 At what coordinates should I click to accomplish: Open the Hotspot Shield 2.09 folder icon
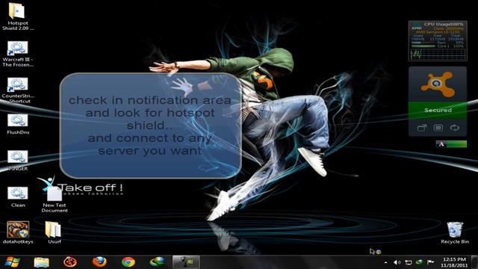17,16
